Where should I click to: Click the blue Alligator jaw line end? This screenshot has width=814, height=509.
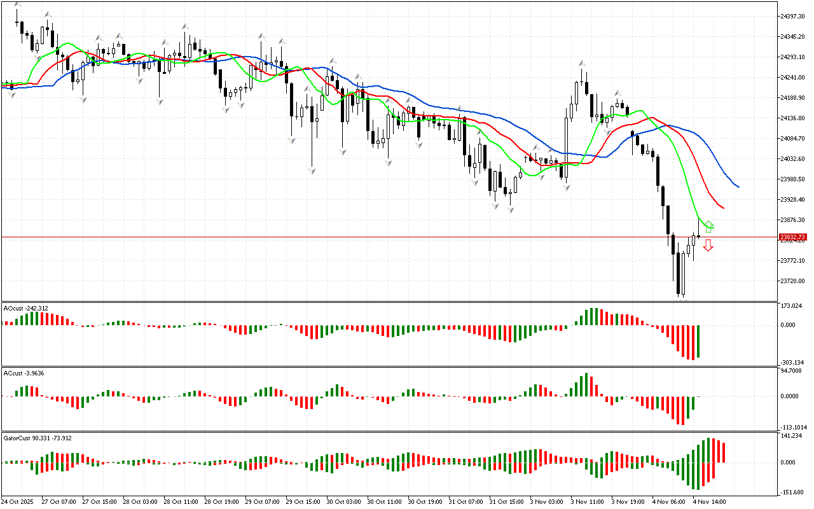738,186
